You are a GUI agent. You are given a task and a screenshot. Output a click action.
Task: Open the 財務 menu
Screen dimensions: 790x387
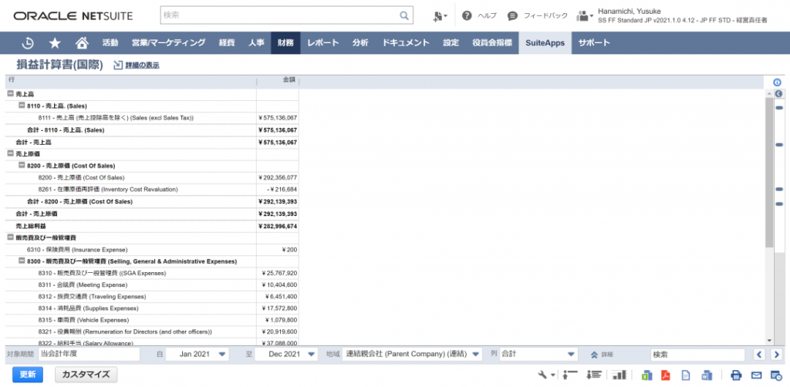285,43
